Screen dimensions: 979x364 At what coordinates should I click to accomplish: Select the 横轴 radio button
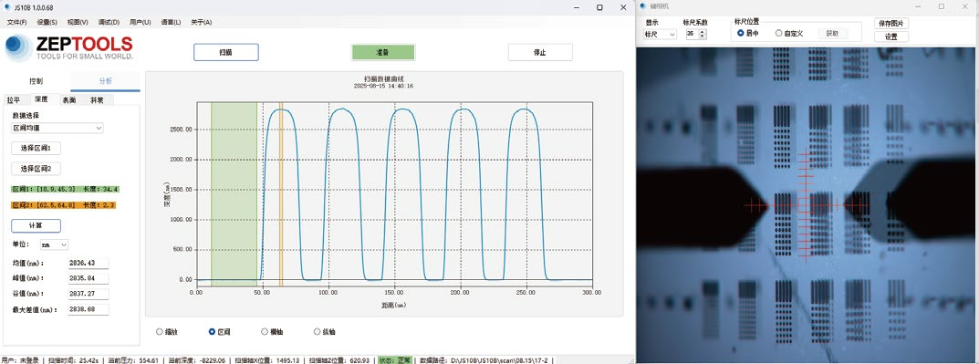tap(265, 331)
